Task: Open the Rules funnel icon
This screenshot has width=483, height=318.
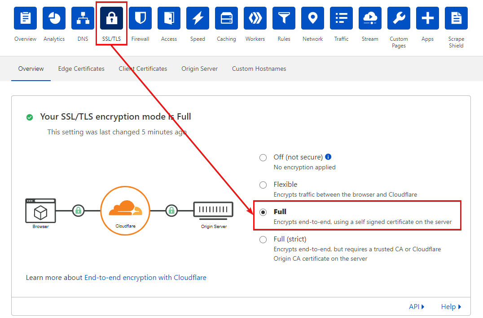Action: [284, 18]
